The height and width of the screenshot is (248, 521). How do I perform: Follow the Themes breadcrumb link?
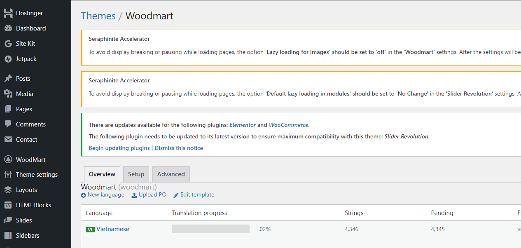click(98, 16)
